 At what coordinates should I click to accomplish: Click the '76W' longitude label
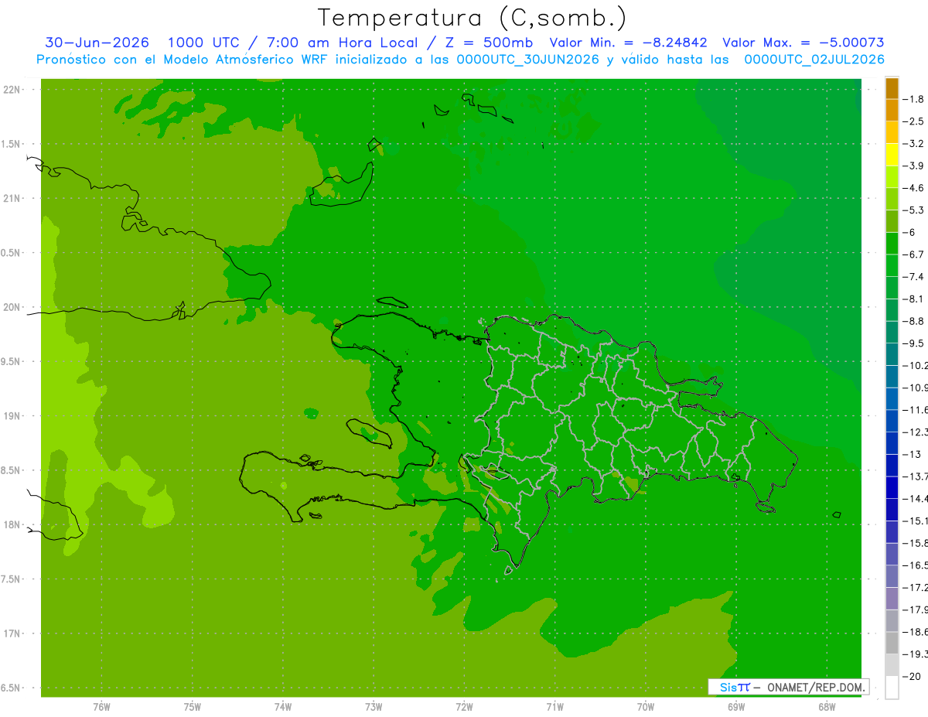pos(101,706)
